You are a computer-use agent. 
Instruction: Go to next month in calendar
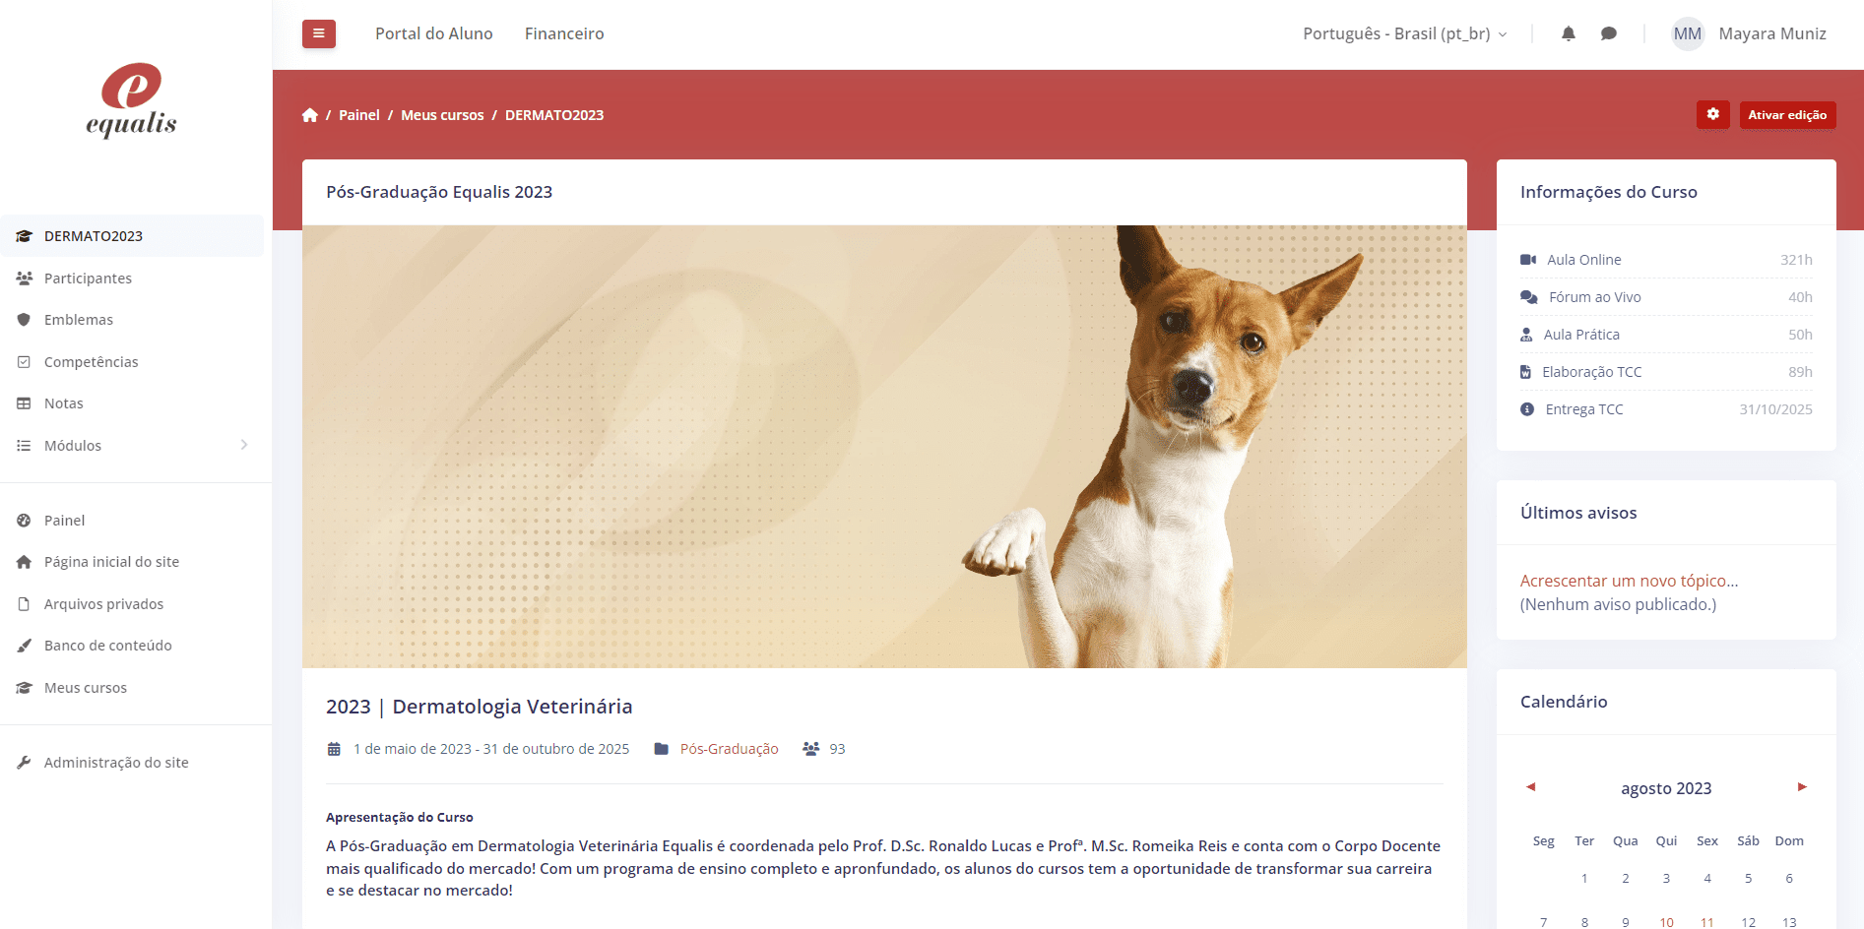[1802, 787]
